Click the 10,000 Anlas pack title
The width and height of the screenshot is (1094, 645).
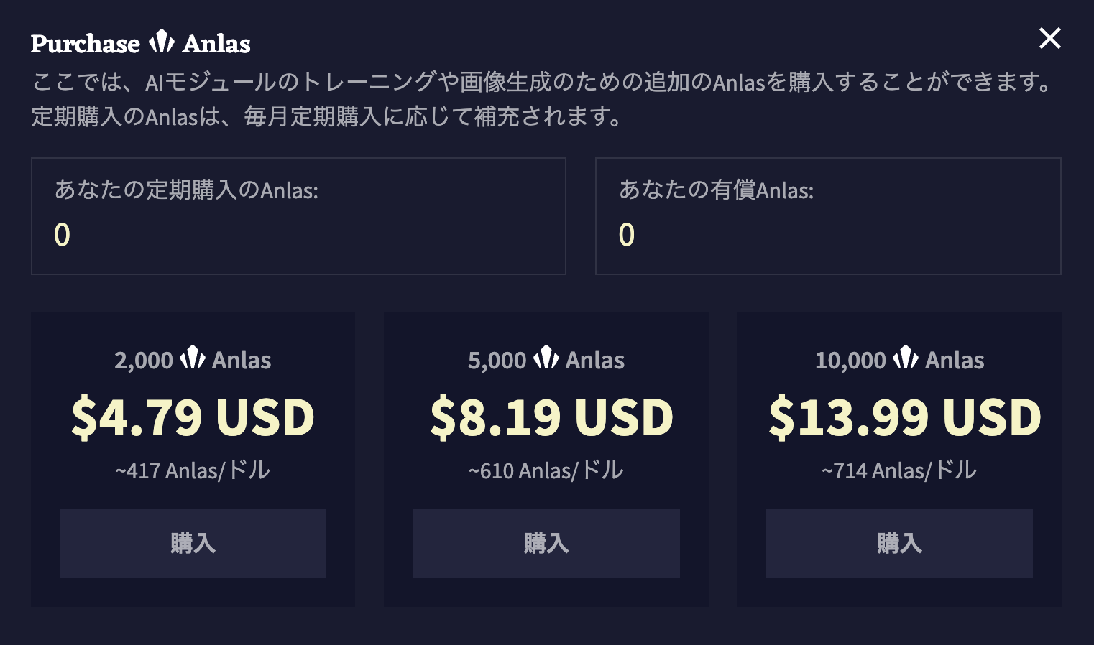[899, 359]
